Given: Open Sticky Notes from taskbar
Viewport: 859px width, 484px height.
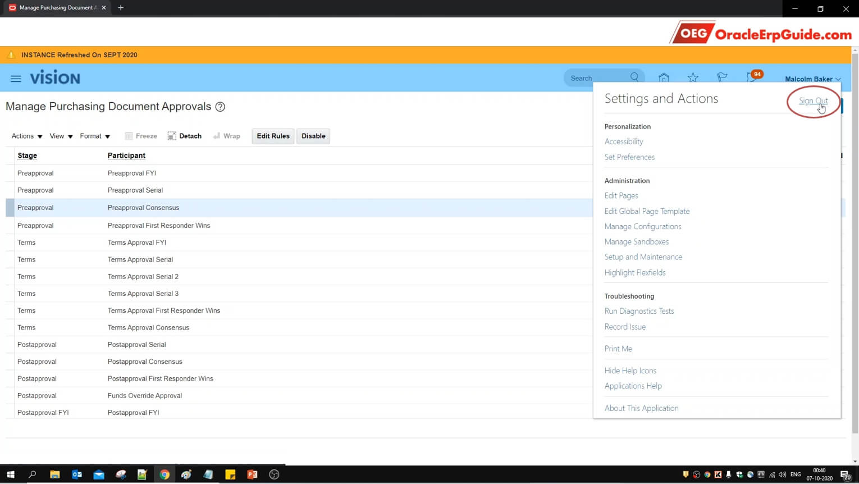Looking at the screenshot, I should click(230, 474).
